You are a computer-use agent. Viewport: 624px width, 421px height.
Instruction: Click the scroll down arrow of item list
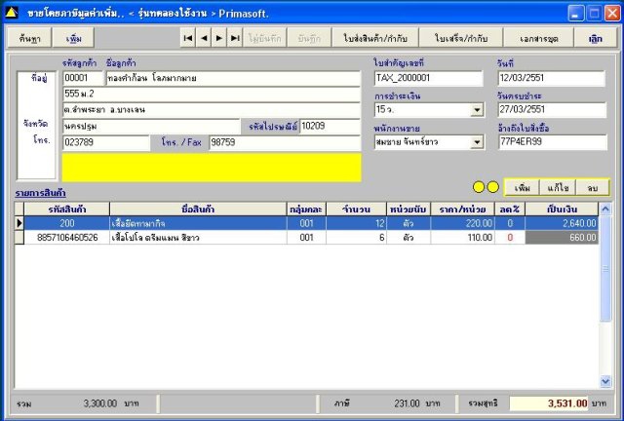click(x=605, y=381)
